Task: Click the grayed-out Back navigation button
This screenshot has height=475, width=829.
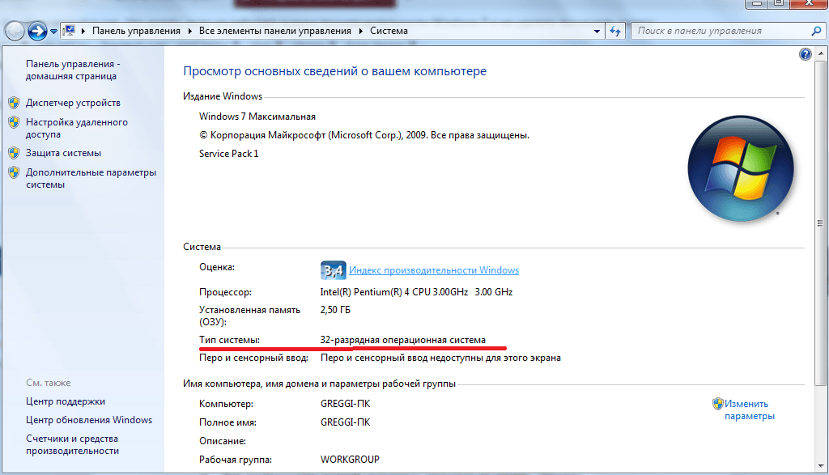Action: tap(15, 32)
